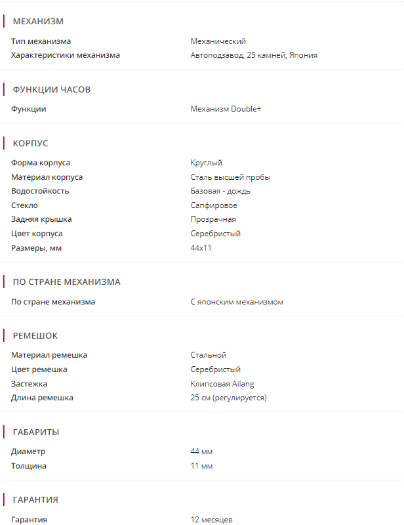The image size is (404, 525).
Task: Click the 'Клипсовая Ailang' clasp value
Action: (222, 384)
